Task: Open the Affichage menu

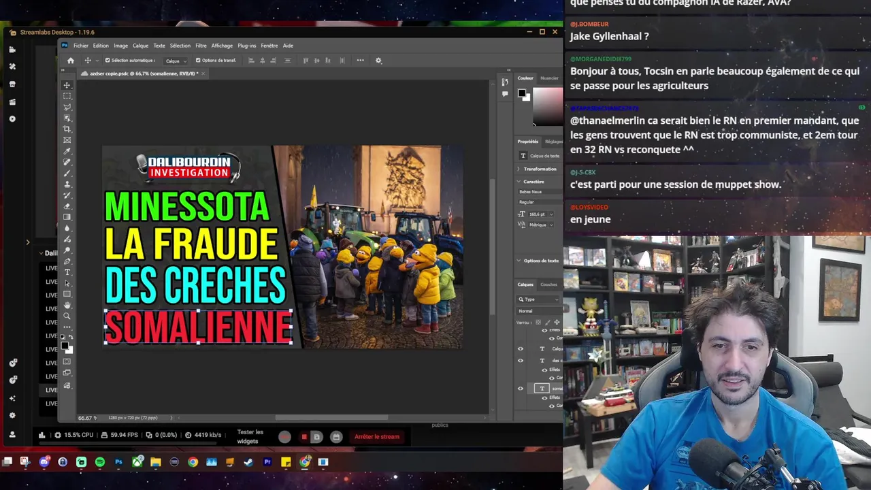Action: point(222,46)
